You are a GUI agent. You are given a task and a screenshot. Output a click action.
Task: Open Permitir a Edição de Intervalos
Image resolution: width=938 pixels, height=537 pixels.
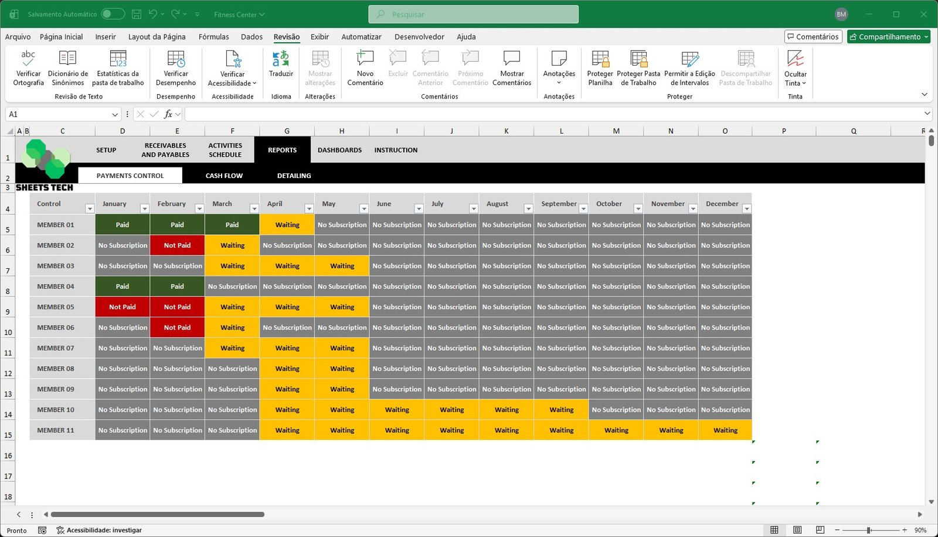[x=689, y=59]
